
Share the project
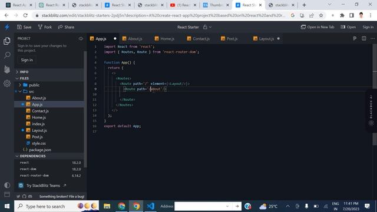coord(66,27)
